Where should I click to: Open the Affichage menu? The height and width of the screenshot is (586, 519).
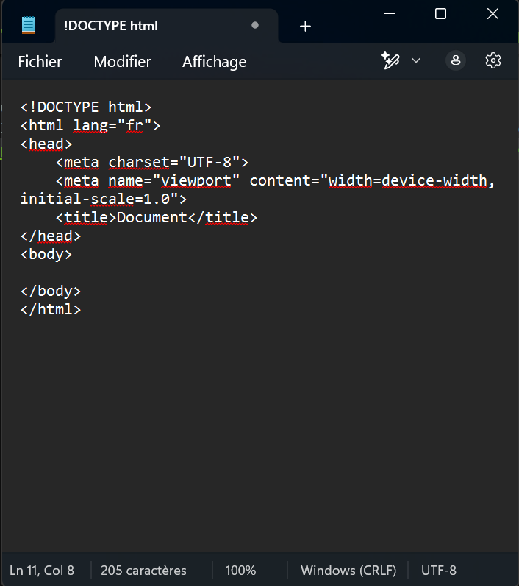(x=215, y=62)
